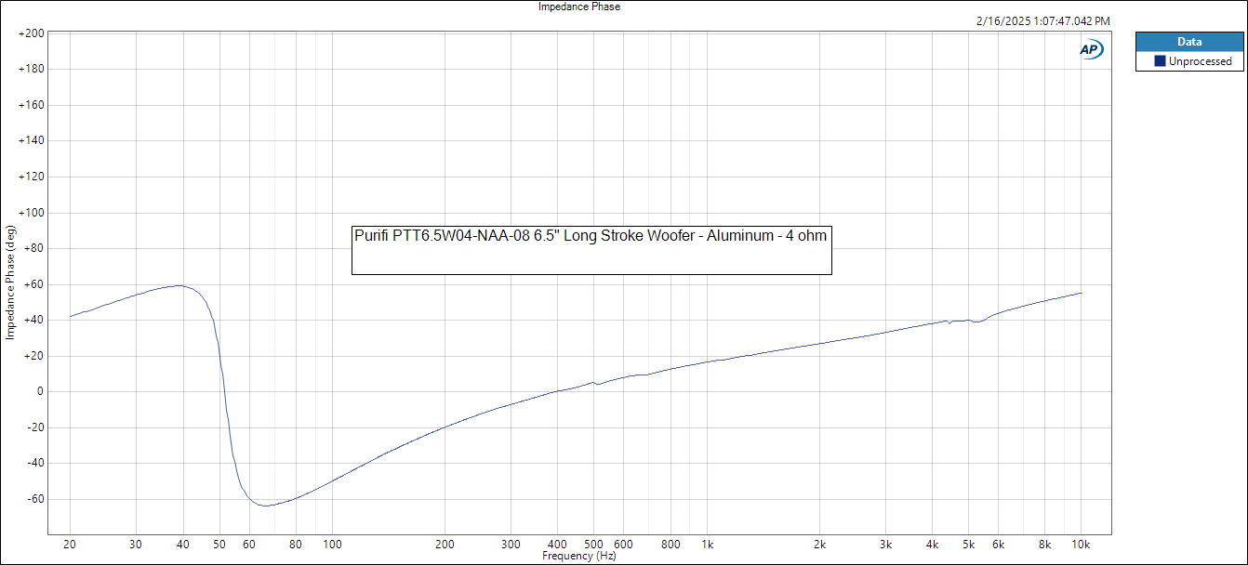Click the Unprocessed legend color swatch
The image size is (1248, 565).
(x=1160, y=61)
